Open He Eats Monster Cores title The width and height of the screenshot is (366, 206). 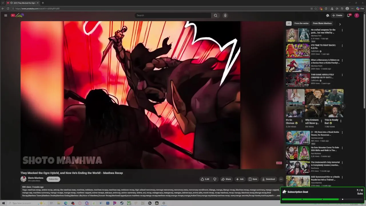click(x=325, y=149)
